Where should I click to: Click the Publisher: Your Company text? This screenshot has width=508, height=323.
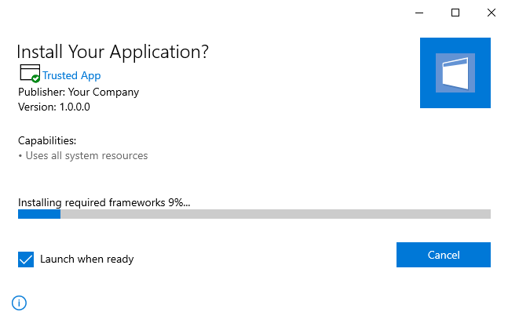click(79, 93)
